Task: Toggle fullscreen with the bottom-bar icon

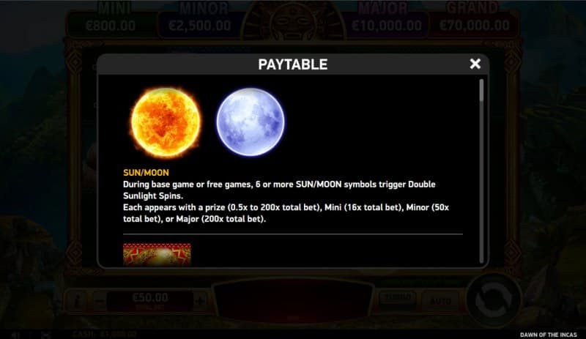Action: click(46, 335)
